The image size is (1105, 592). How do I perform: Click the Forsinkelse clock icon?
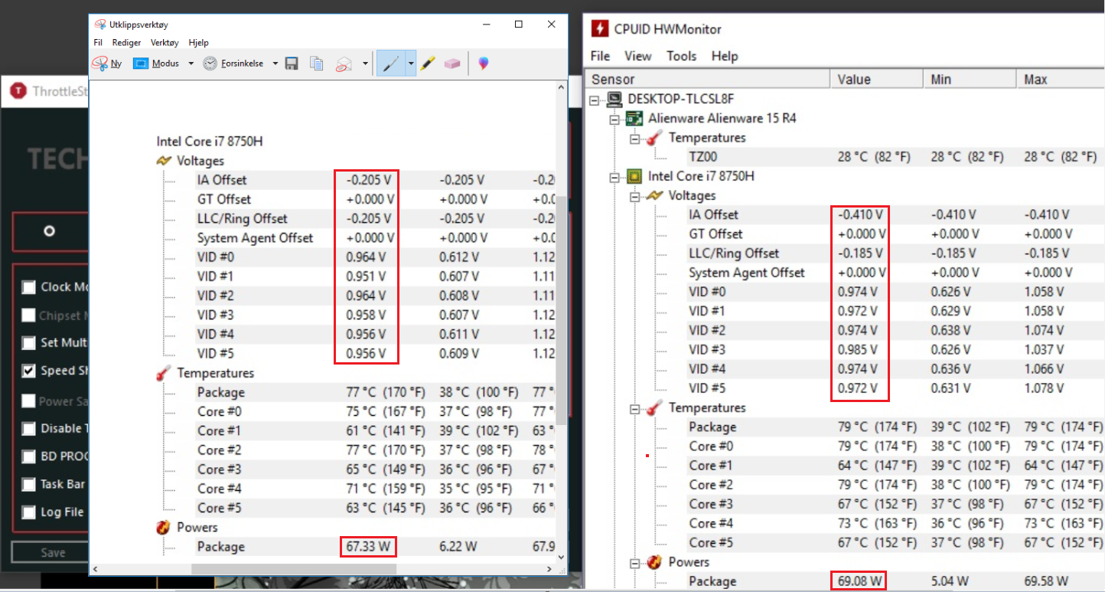(x=210, y=64)
